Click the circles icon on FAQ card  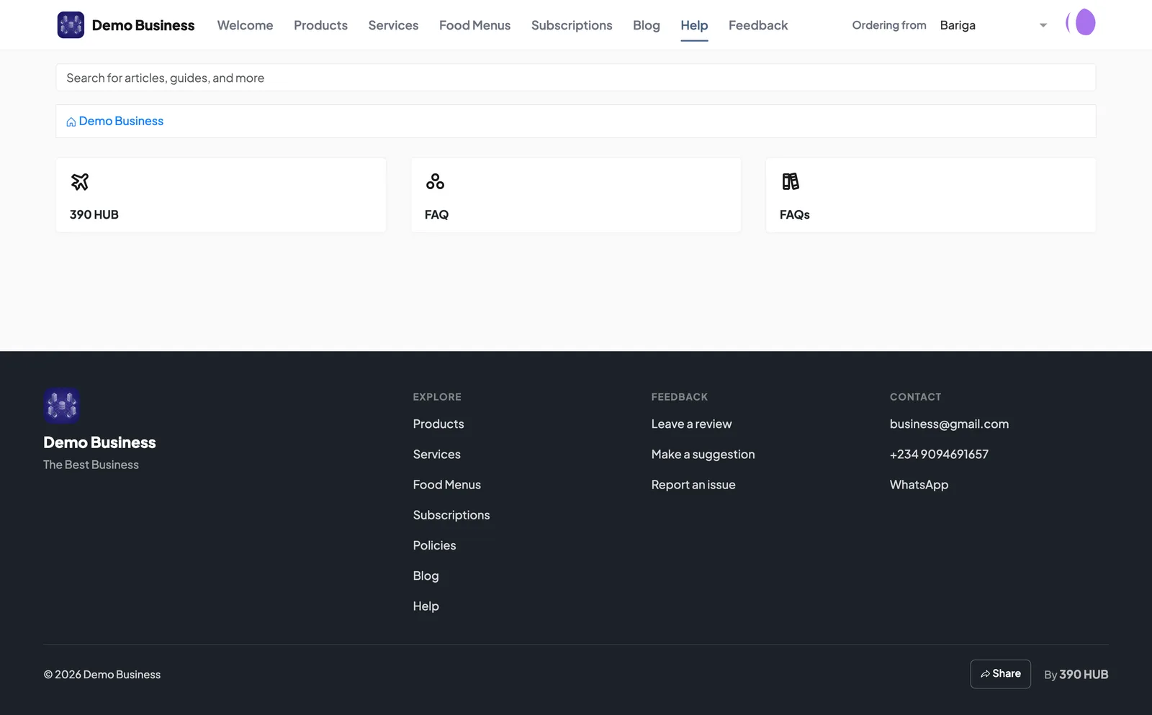pyautogui.click(x=435, y=182)
